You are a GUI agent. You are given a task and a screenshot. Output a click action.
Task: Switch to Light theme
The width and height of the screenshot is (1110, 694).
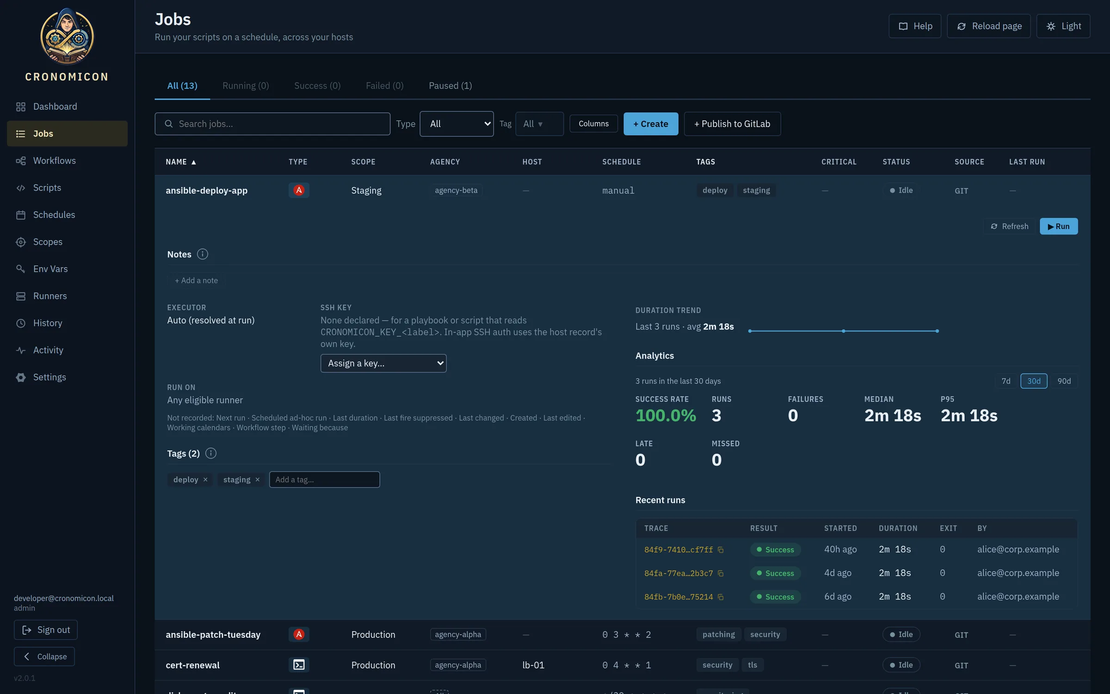click(x=1063, y=26)
